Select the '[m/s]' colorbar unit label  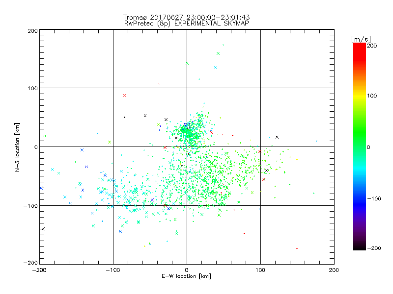[361, 39]
